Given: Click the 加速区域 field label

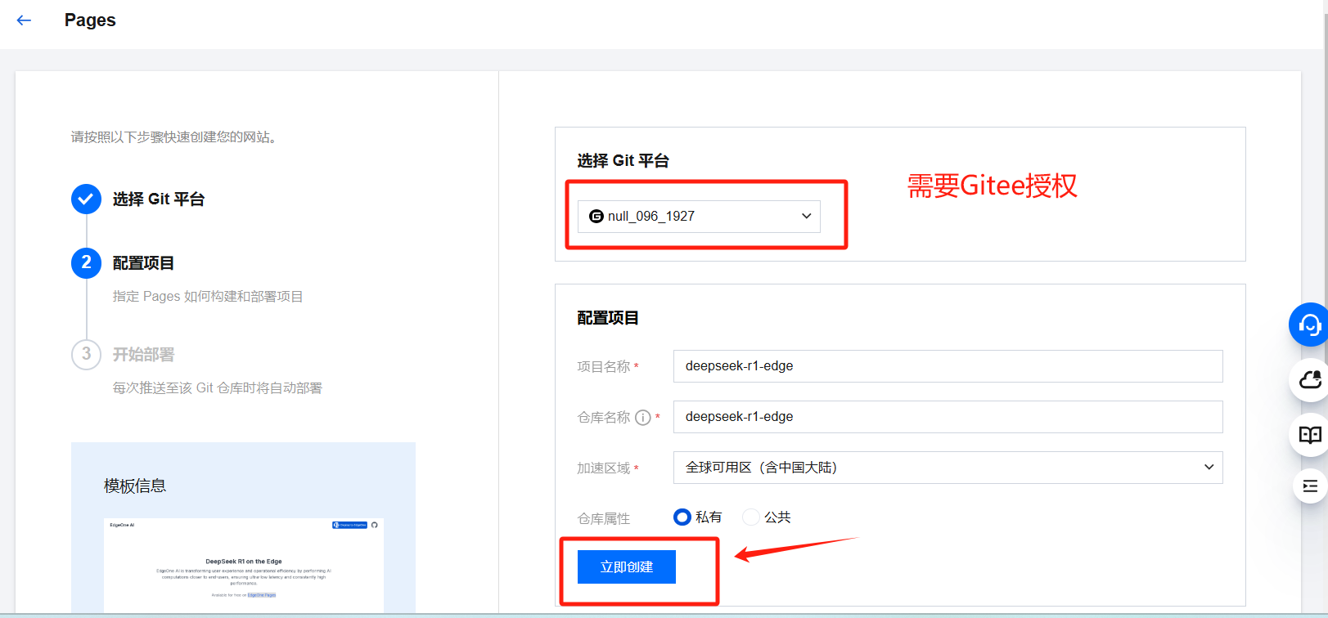Looking at the screenshot, I should (x=604, y=468).
